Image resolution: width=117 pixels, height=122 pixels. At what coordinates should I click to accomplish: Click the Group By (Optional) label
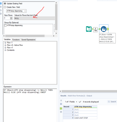tap(12, 23)
